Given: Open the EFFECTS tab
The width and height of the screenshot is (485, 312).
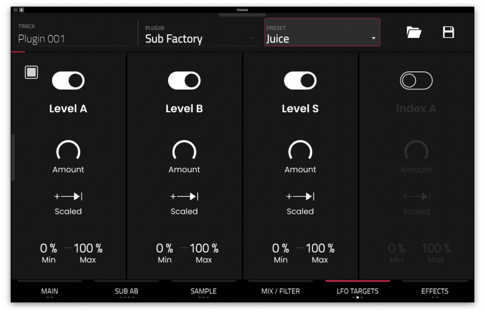Looking at the screenshot, I should tap(435, 291).
